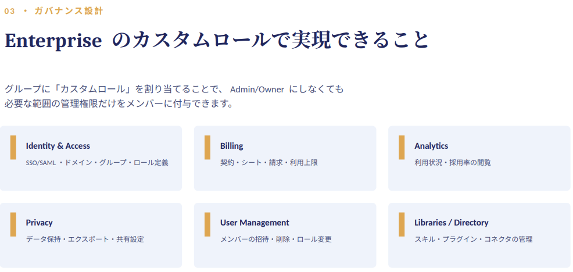Click the orange bar beside Identity & Access
This screenshot has width=573, height=272.
click(x=13, y=148)
